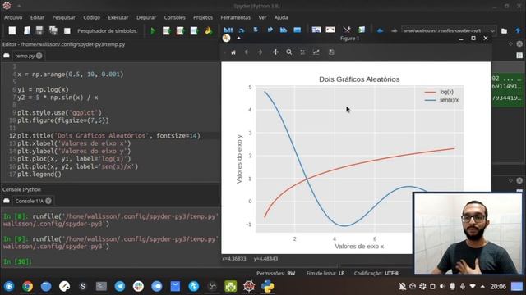Open the Ferramentas menu
Screen dimensions: 526x295
[x=236, y=17]
